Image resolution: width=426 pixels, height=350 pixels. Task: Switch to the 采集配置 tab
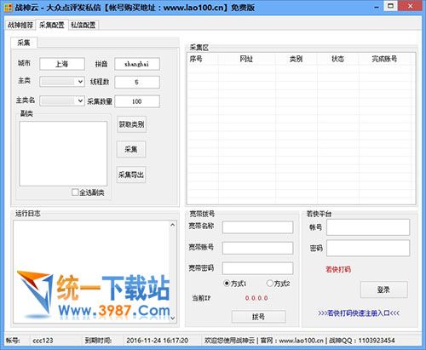click(52, 25)
